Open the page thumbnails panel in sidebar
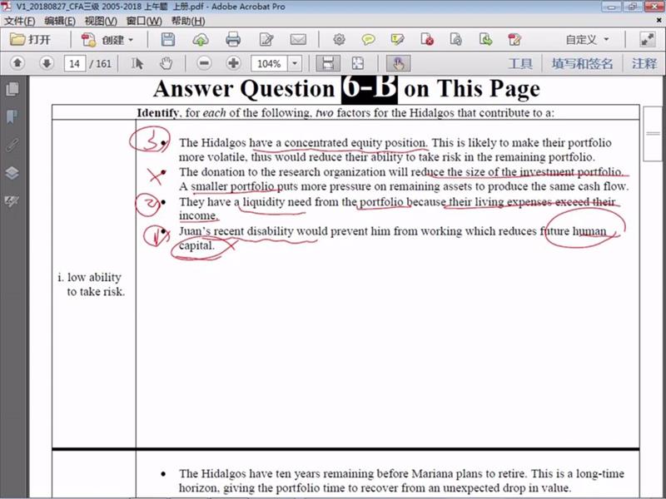The image size is (666, 499). pos(12,89)
